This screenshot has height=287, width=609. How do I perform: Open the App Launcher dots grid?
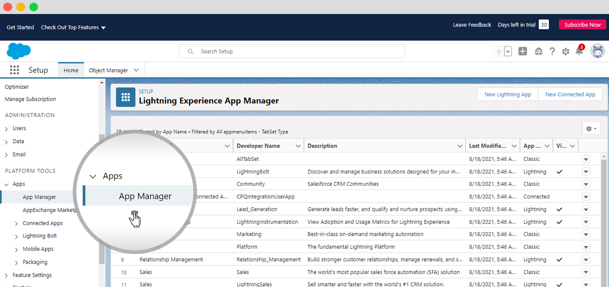pos(14,70)
